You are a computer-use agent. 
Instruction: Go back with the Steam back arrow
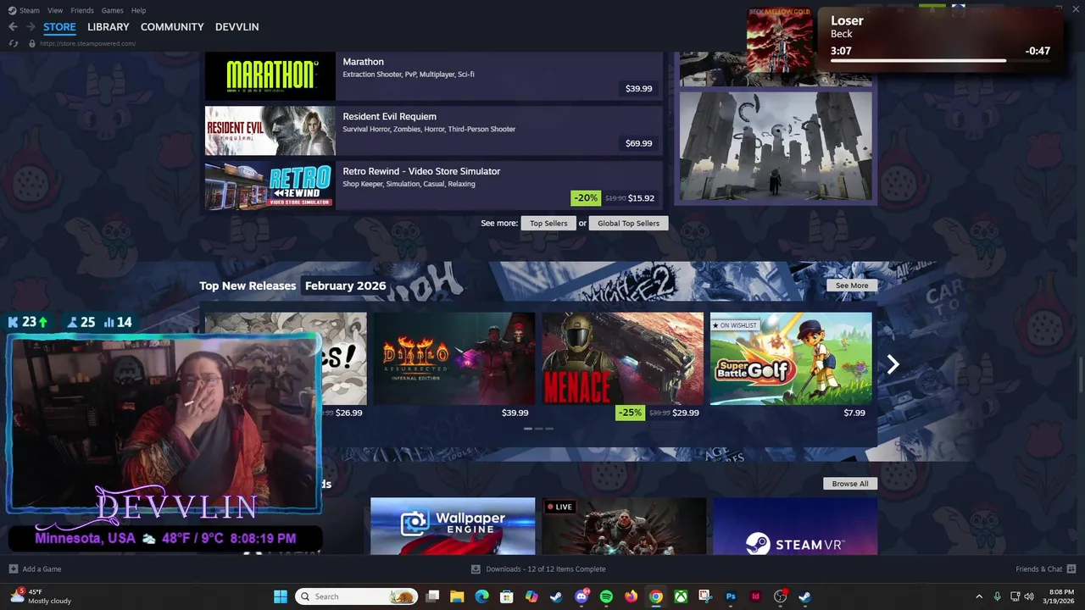[13, 27]
